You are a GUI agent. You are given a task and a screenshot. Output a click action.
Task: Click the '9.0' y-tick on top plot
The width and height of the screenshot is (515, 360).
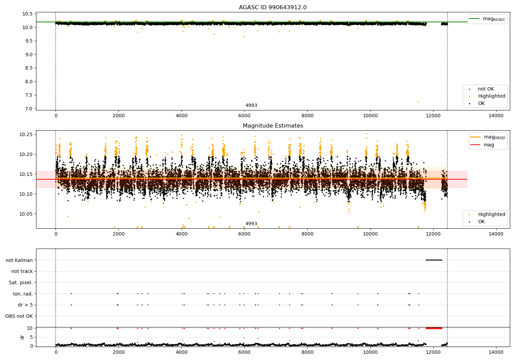click(29, 55)
